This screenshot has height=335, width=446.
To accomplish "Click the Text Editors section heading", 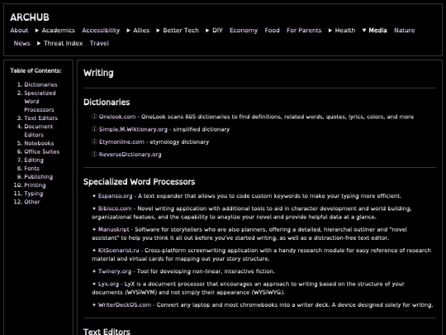I will coord(107,332).
